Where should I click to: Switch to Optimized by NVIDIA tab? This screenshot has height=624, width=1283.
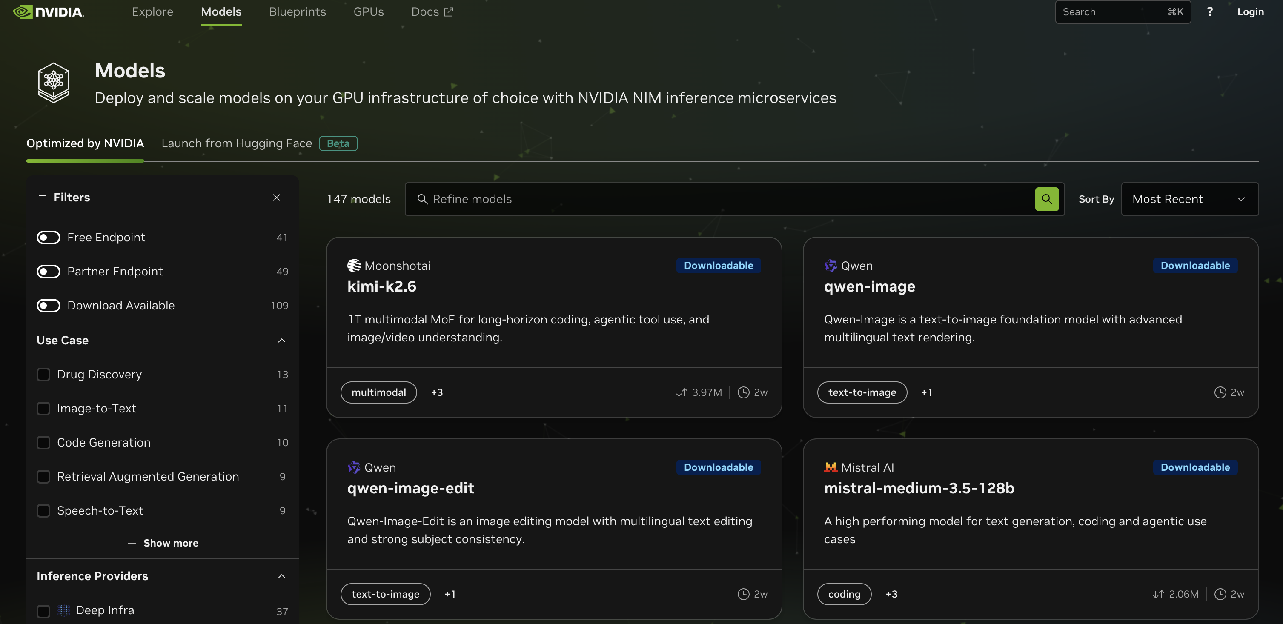(x=85, y=143)
